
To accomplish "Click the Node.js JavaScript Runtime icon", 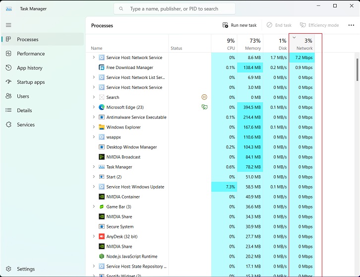I will pyautogui.click(x=102, y=256).
